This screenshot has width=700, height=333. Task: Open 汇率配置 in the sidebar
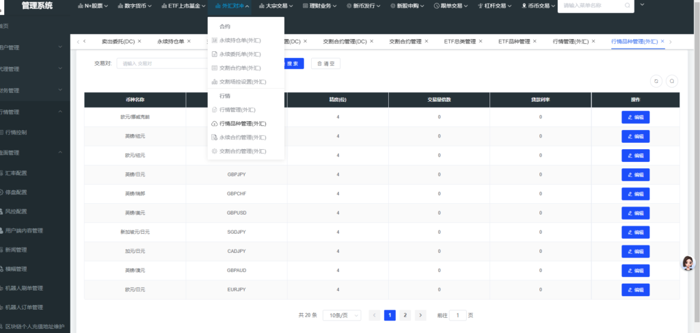click(x=16, y=173)
